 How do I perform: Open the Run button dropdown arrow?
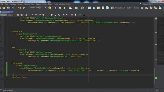(67, 8)
